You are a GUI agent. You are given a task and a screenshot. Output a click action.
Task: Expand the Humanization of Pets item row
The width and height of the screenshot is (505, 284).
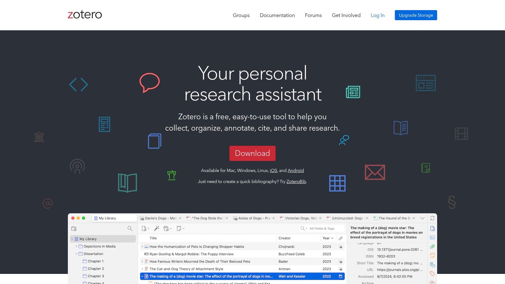[142, 247]
